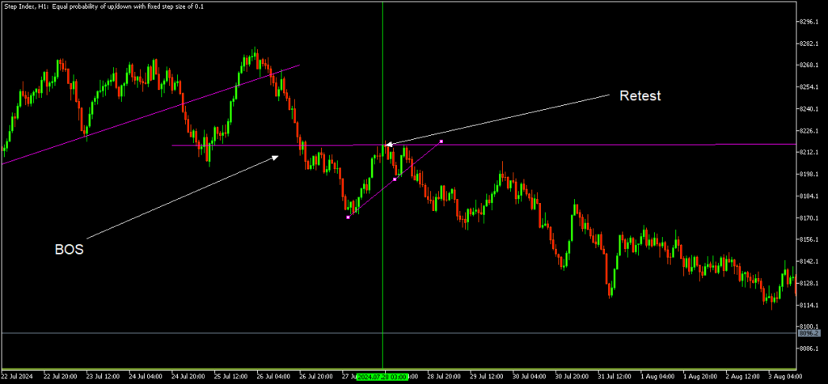
Task: Click time axis label '28 Jul 20:00'
Action: click(446, 378)
